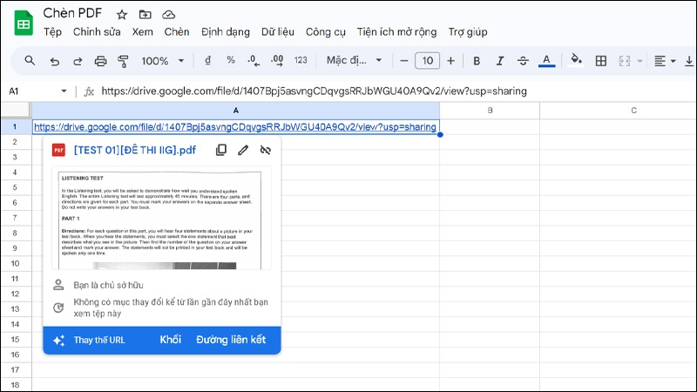Screen dimensions: 697x392
Task: Redo the last action
Action: pos(78,61)
